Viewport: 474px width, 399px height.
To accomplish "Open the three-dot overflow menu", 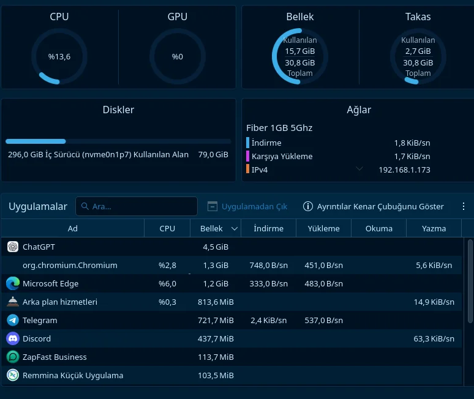I will pos(464,206).
